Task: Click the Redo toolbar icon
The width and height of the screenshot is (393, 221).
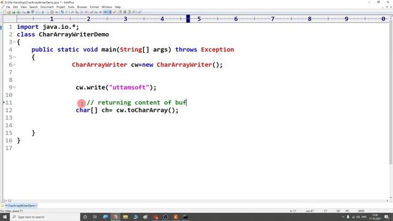Action: tap(67, 12)
